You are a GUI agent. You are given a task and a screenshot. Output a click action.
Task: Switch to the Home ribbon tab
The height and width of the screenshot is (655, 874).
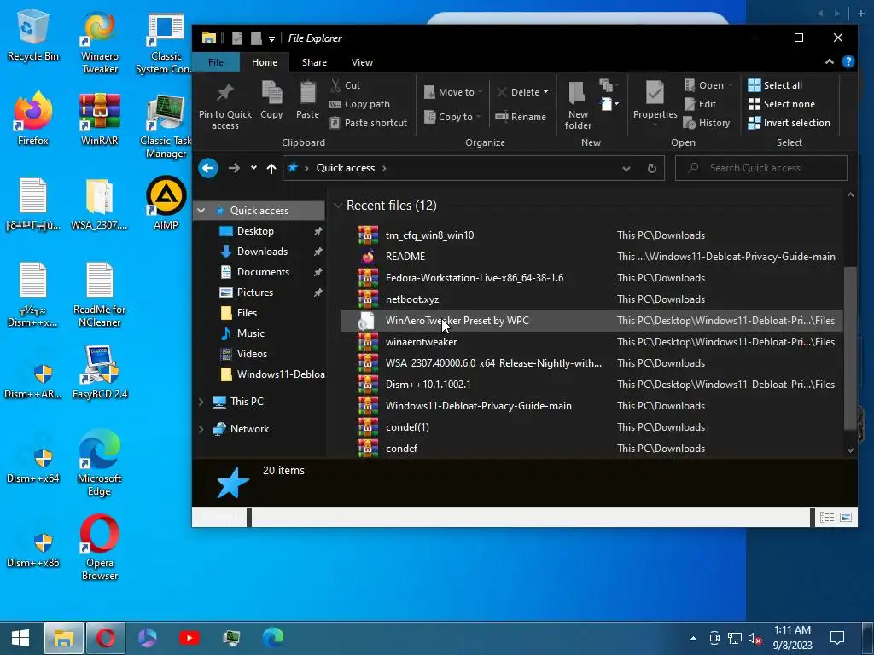265,62
